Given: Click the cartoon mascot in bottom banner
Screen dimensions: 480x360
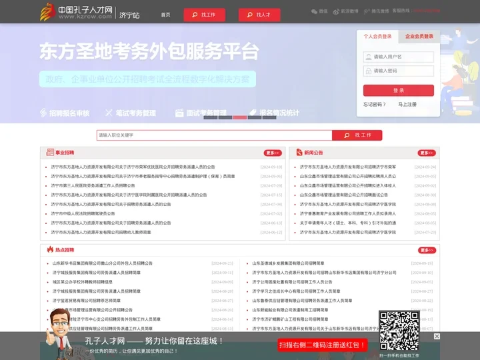Looking at the screenshot, I should click(59, 334).
